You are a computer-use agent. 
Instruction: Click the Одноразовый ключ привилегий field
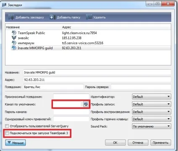point(71,119)
